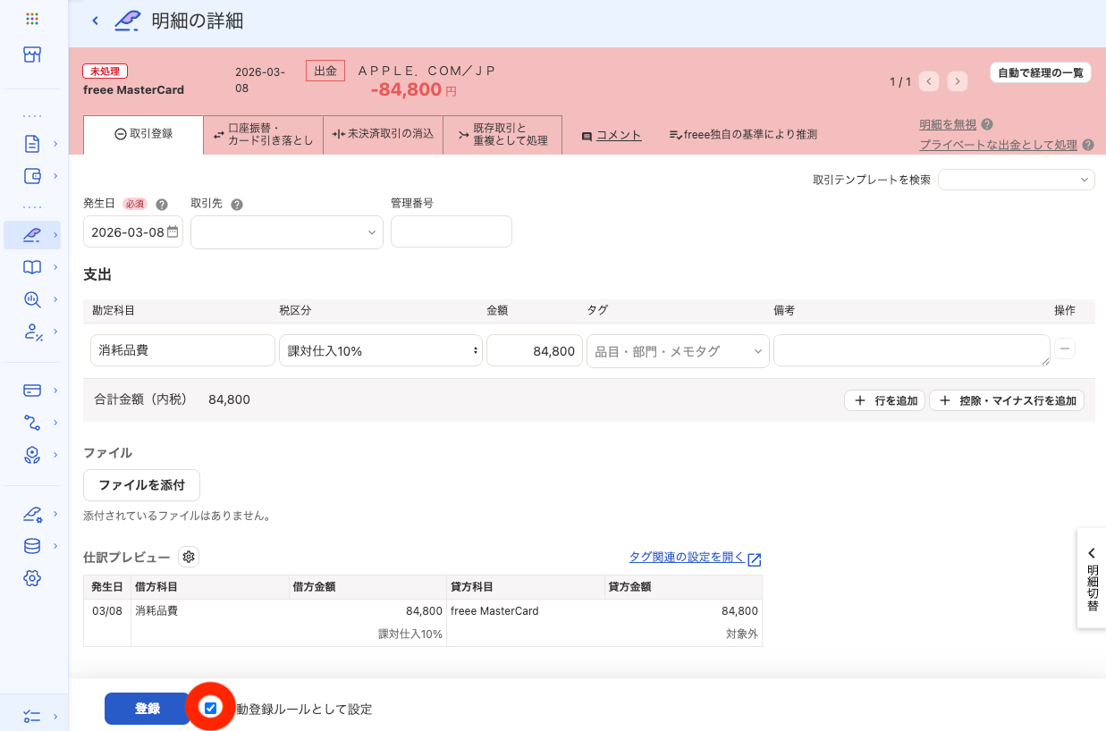
Task: Open the open-book ledger icon in sidebar
Action: click(x=32, y=267)
